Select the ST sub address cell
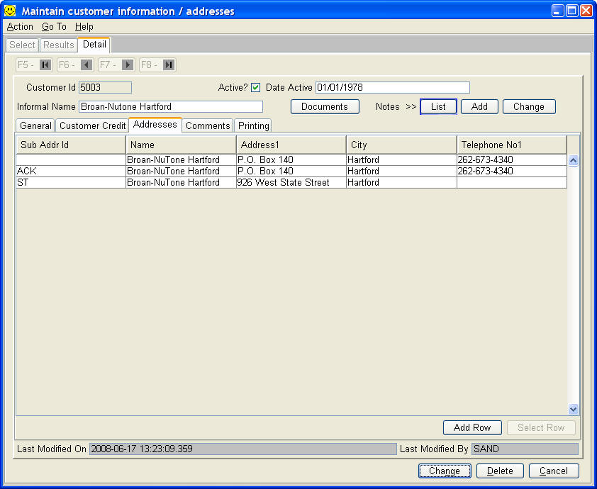 coord(71,183)
